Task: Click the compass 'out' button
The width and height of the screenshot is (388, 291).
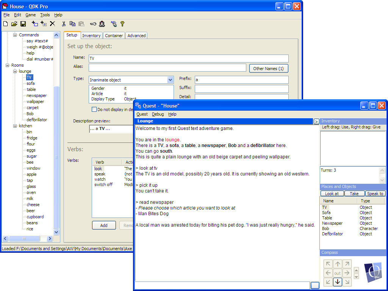Action: [338, 273]
